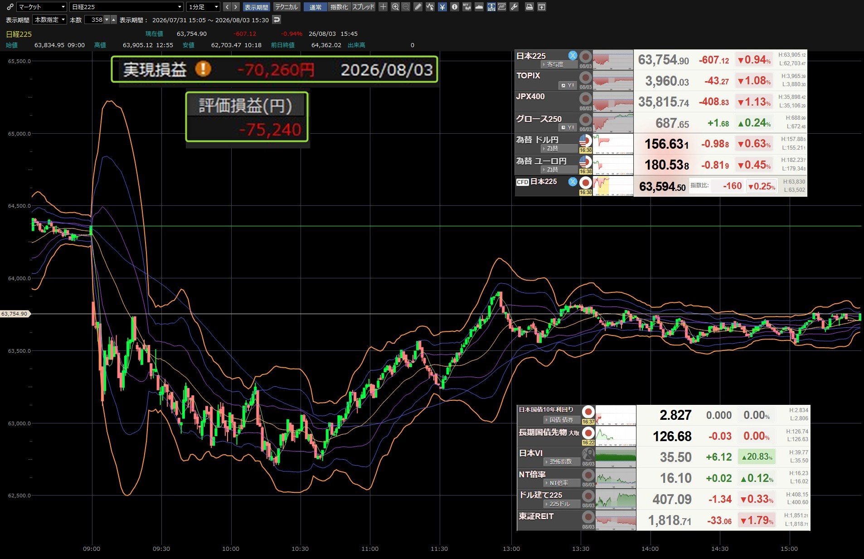This screenshot has width=864, height=559.
Task: Click the zigzag line pointer tool
Action: click(x=430, y=7)
